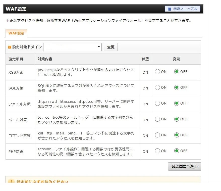The height and width of the screenshot is (191, 221).
Task: Set ファイル対策 to ON
Action: [157, 103]
